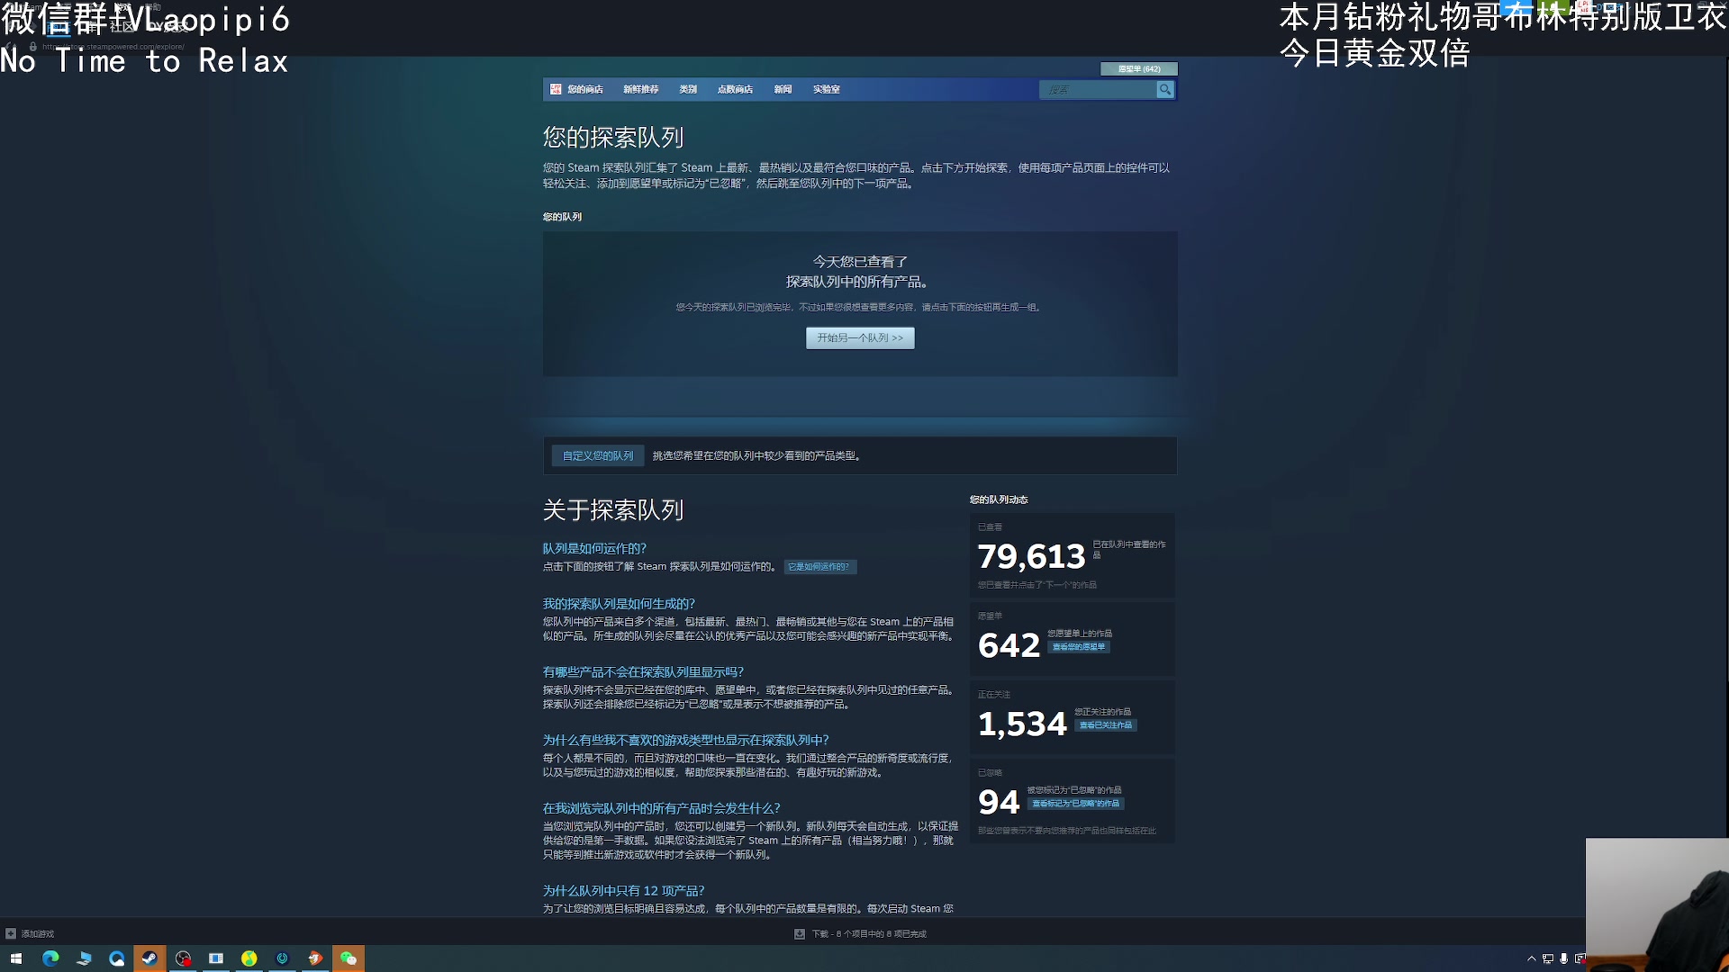Open 有哪些产品不会在探索队列里显示吗? link
Screen dimensions: 1729x972
pyautogui.click(x=643, y=671)
